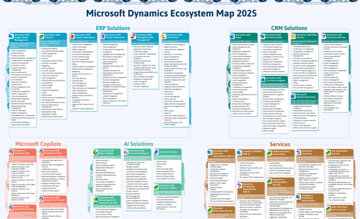Viewport: 360px width, 219px height.
Task: Click the Dynamics 365 Finance card icon
Action: coord(41,36)
